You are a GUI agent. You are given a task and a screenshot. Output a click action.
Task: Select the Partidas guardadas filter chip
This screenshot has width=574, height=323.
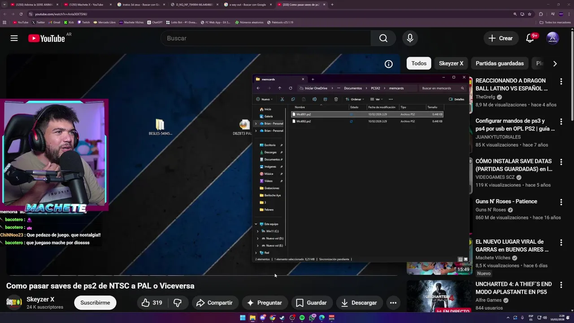pos(500,63)
